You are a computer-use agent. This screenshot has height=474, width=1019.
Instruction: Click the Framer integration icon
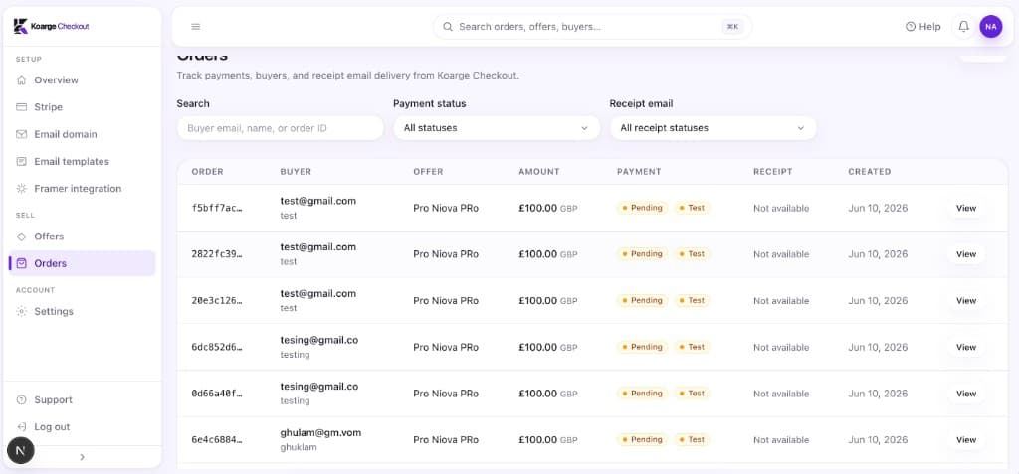pyautogui.click(x=22, y=189)
